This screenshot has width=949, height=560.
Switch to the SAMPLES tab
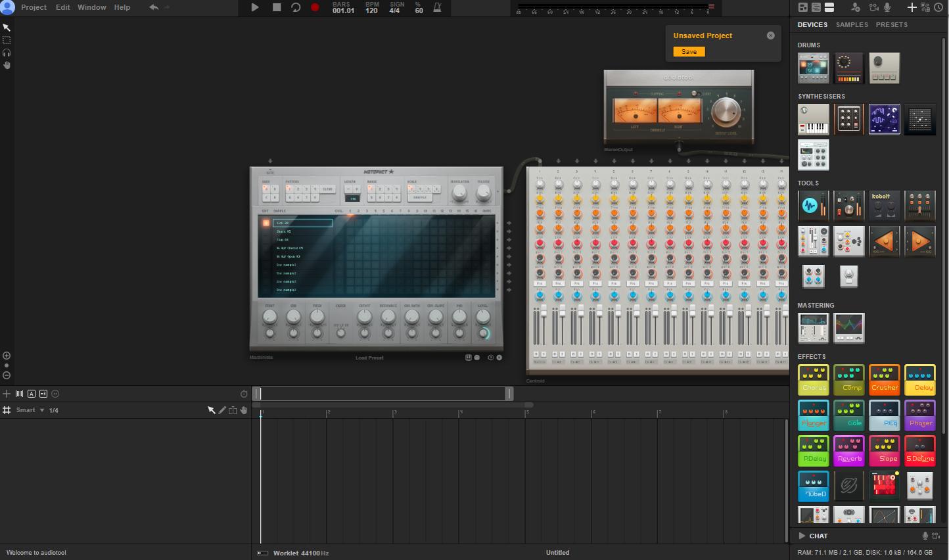(852, 24)
